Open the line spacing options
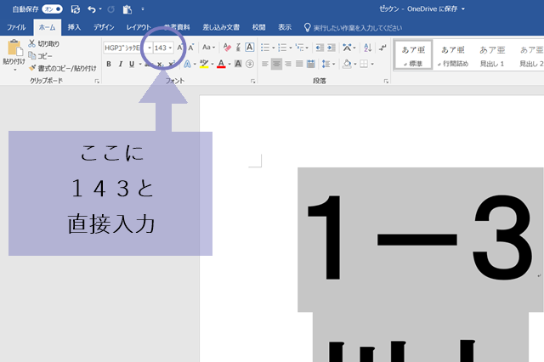Image resolution: width=544 pixels, height=362 pixels. (x=326, y=64)
